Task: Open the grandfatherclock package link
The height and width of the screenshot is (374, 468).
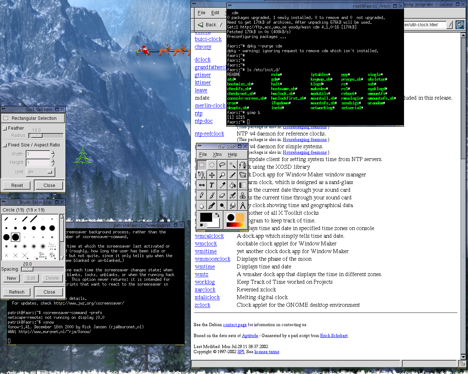Action: 211,67
